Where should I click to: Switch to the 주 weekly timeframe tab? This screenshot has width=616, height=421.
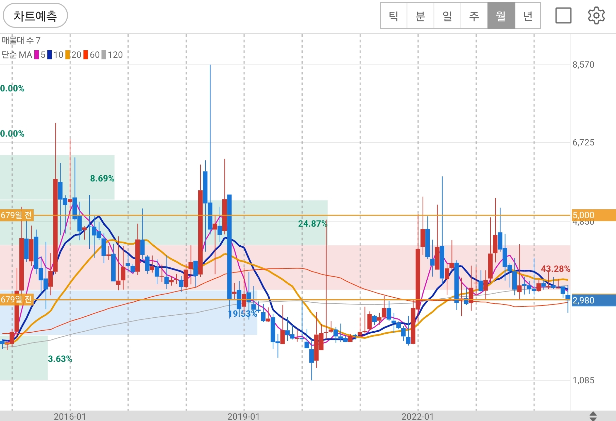pyautogui.click(x=474, y=16)
